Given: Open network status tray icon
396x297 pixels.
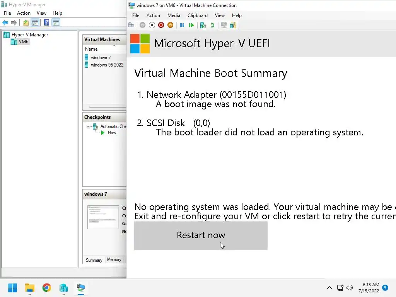Looking at the screenshot, I should tap(340, 288).
